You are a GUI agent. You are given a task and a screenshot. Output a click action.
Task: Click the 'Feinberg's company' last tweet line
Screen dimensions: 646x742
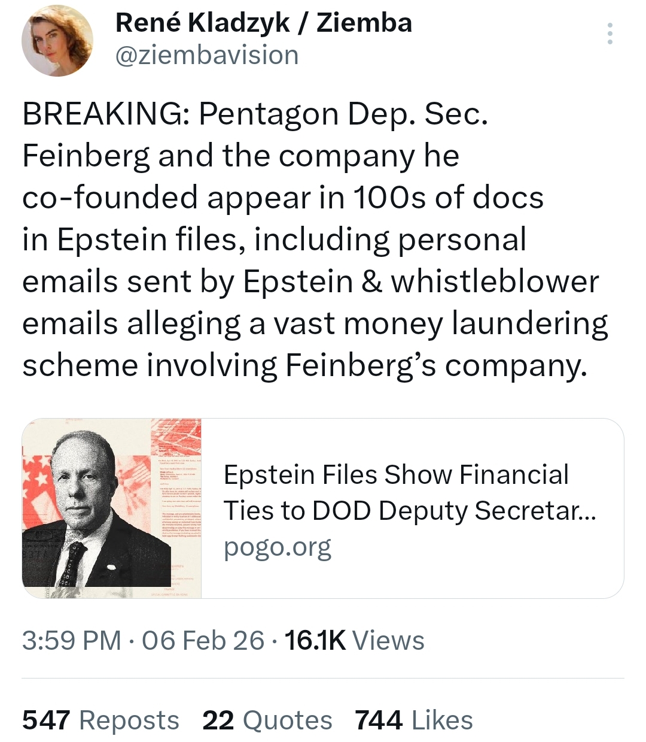pyautogui.click(x=304, y=365)
